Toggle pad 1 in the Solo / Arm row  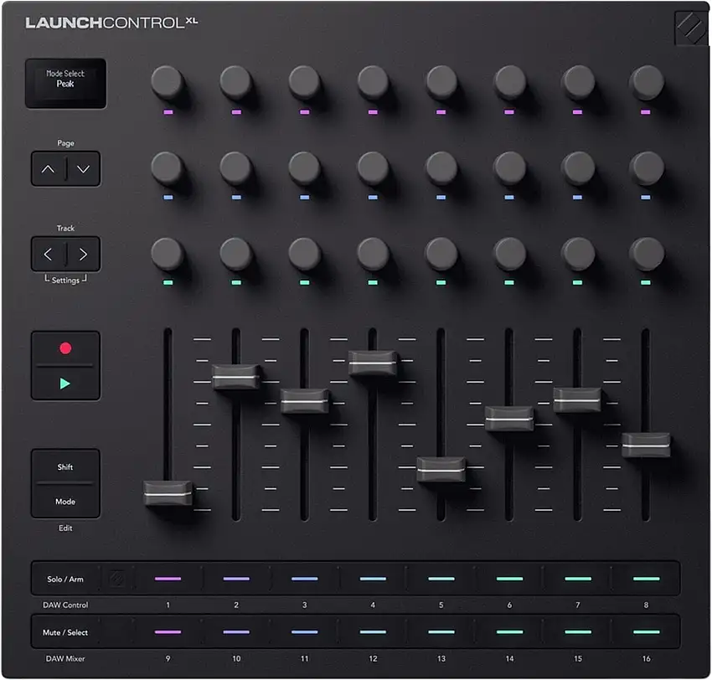click(168, 579)
